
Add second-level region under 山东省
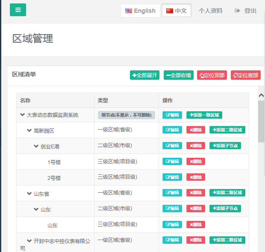[x=227, y=193]
